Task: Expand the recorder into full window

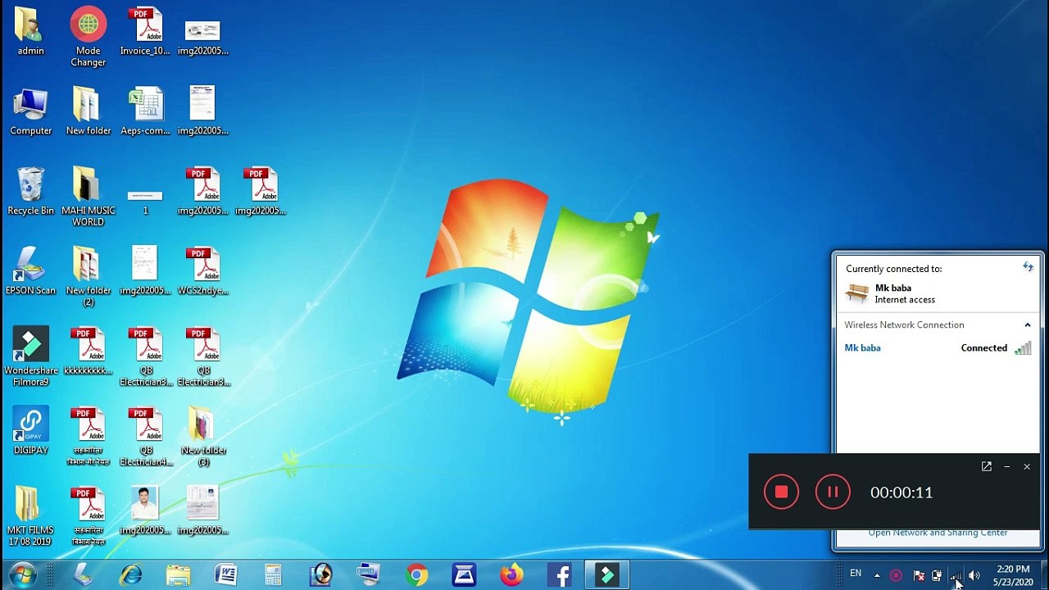Action: point(986,466)
